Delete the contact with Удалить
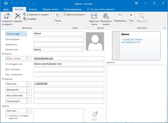The height and width of the screenshot is (123, 168). [18, 18]
